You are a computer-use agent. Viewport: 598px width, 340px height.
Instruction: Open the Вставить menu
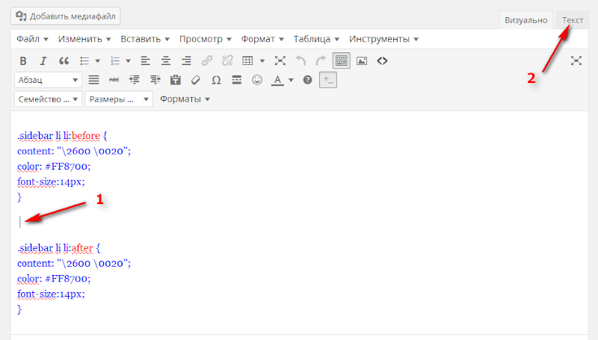tap(146, 39)
